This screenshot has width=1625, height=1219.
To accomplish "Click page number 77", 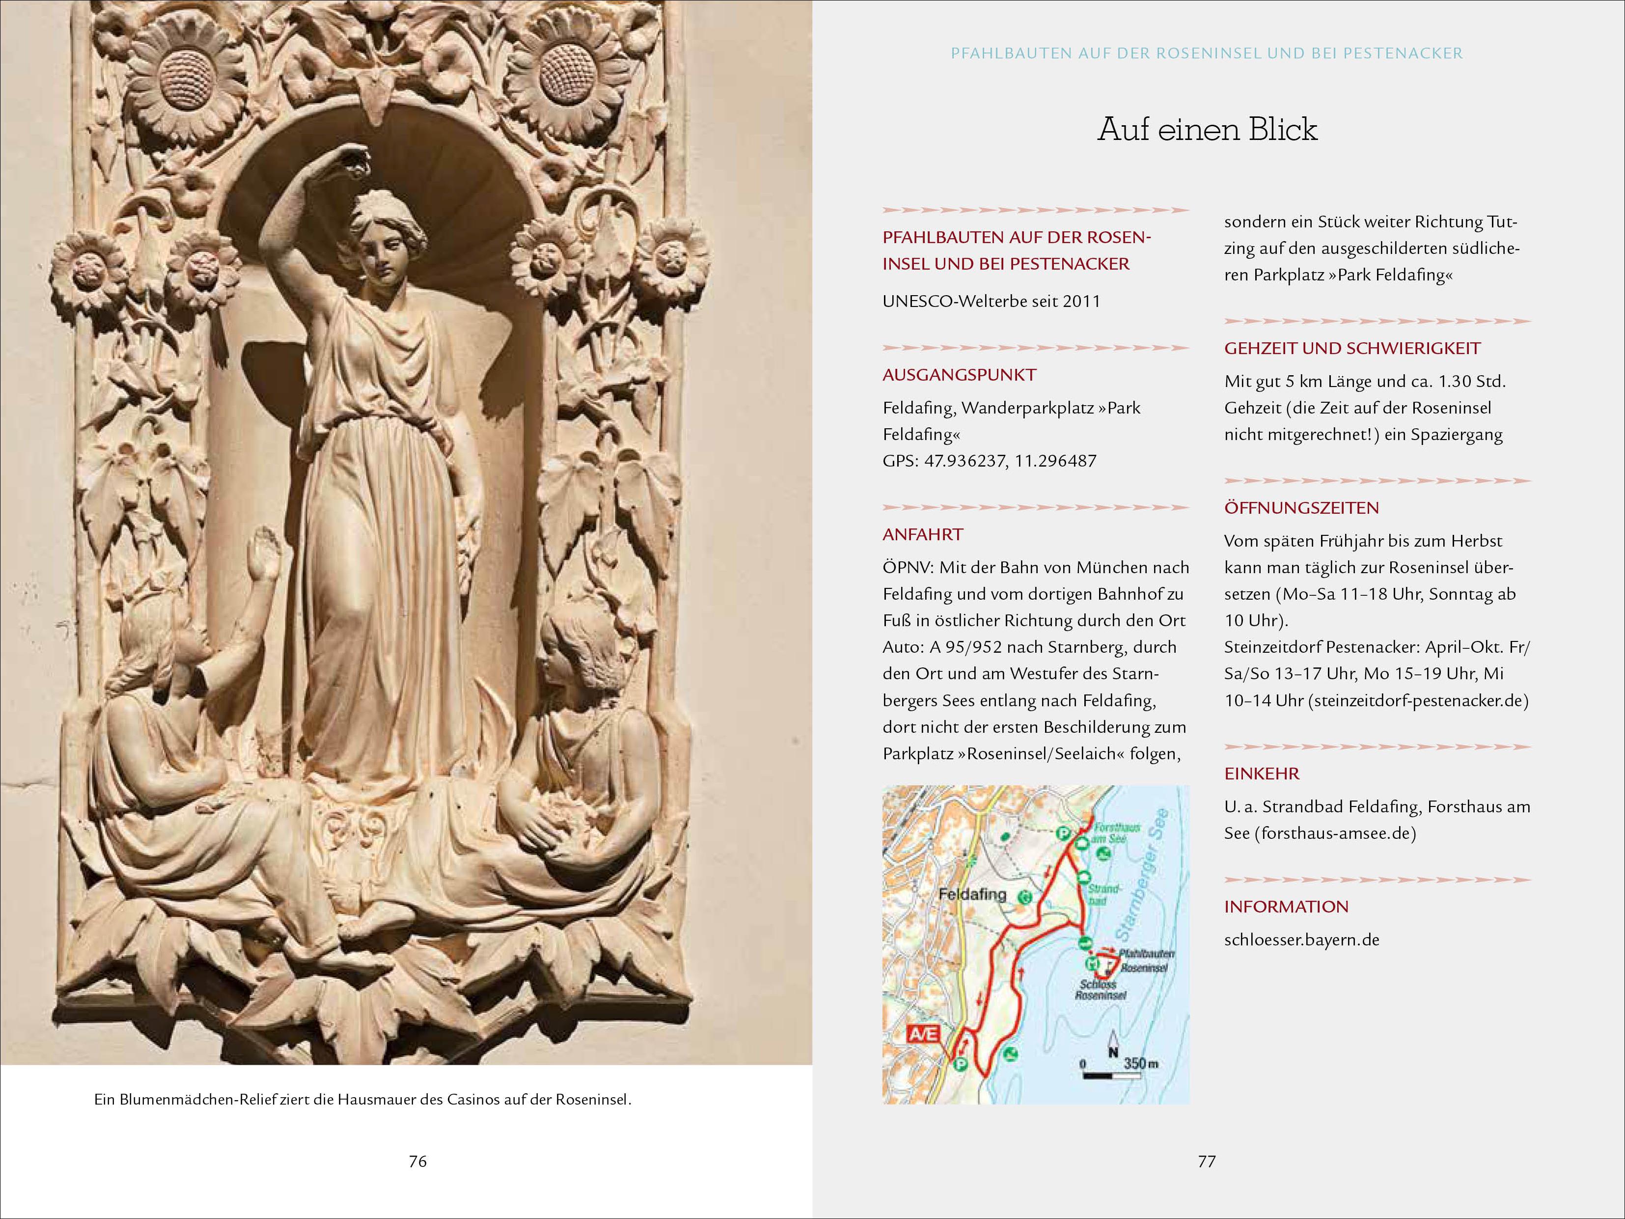I will click(x=1207, y=1161).
